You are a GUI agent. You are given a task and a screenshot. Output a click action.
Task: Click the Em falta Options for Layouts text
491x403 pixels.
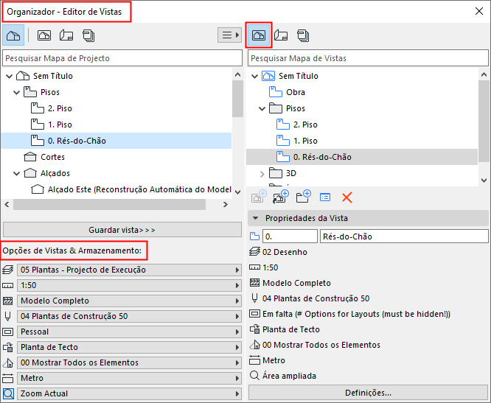pyautogui.click(x=356, y=314)
